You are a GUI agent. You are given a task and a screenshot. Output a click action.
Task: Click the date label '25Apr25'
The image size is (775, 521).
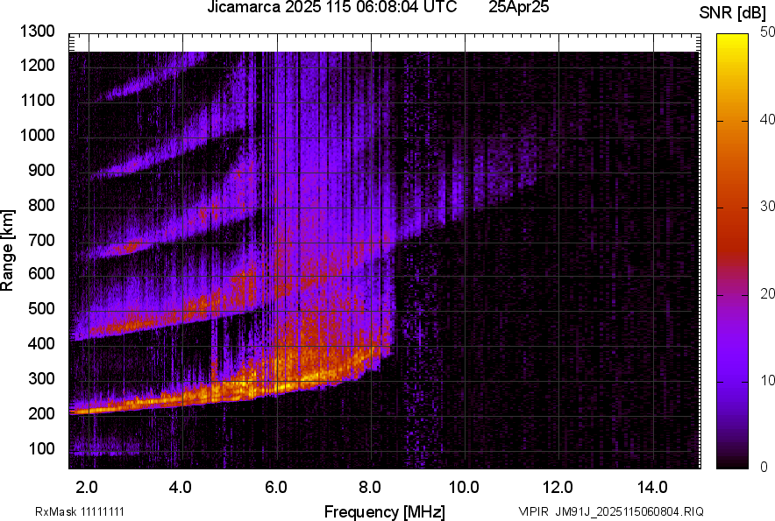518,7
